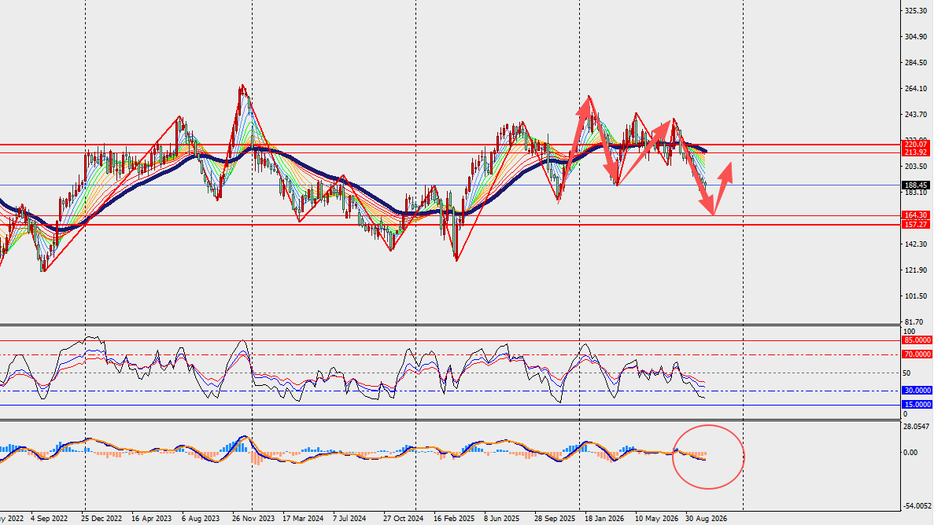
Task: Click the -54.0052 MACD scale value
Action: (918, 506)
